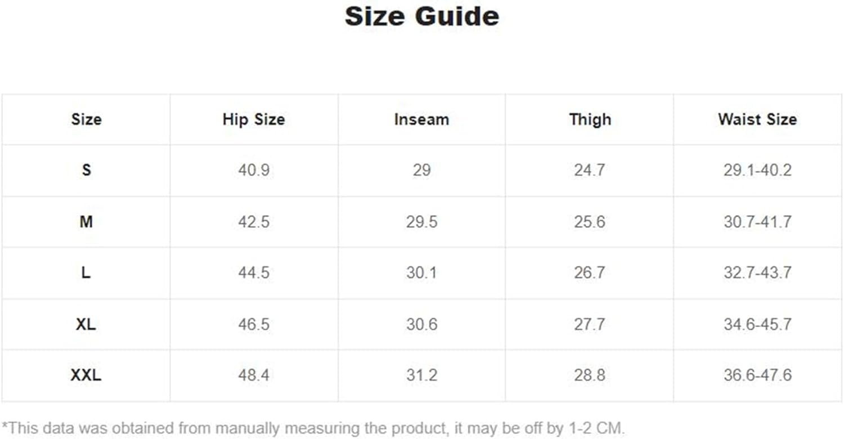This screenshot has width=844, height=439.
Task: Select the Inseam column header
Action: coord(421,119)
